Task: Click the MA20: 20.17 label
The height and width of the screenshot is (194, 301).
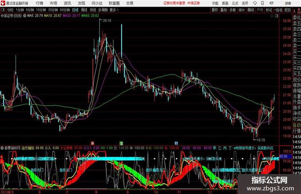Action: (71, 16)
